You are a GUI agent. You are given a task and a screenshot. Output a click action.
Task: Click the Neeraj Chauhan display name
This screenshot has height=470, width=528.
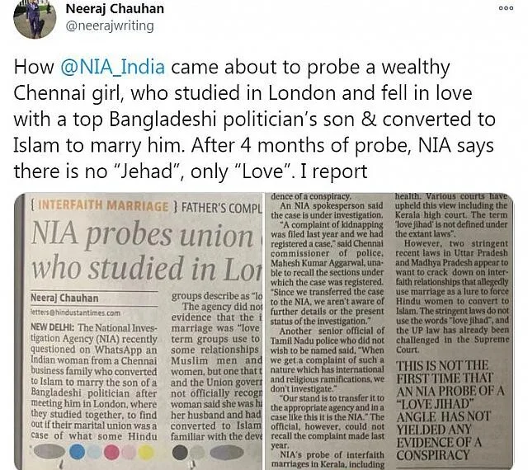[115, 9]
